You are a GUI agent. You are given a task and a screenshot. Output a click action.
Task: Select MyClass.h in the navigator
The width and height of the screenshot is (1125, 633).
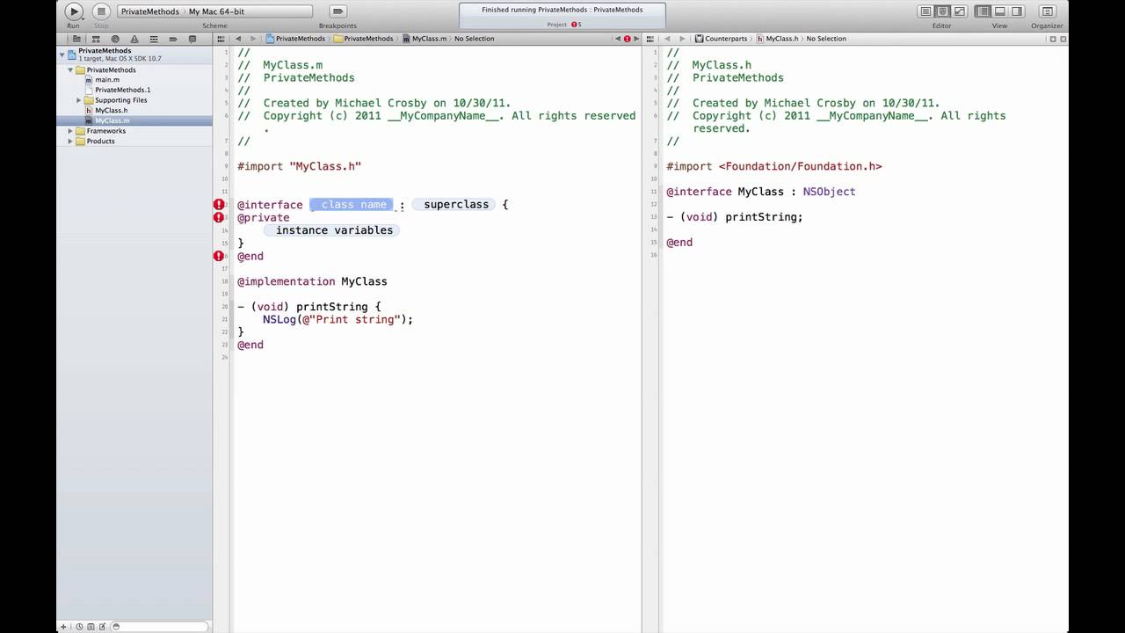coord(111,111)
